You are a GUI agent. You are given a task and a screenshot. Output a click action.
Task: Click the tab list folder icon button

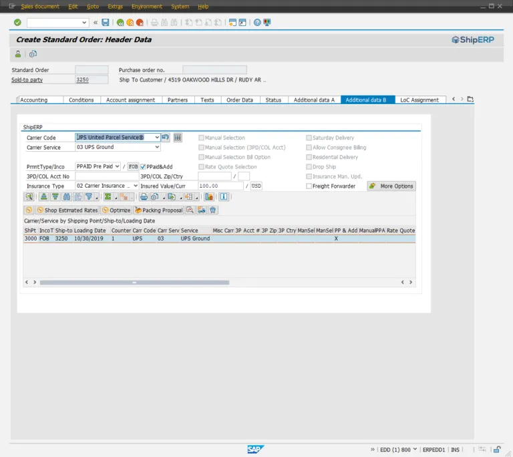click(x=470, y=99)
